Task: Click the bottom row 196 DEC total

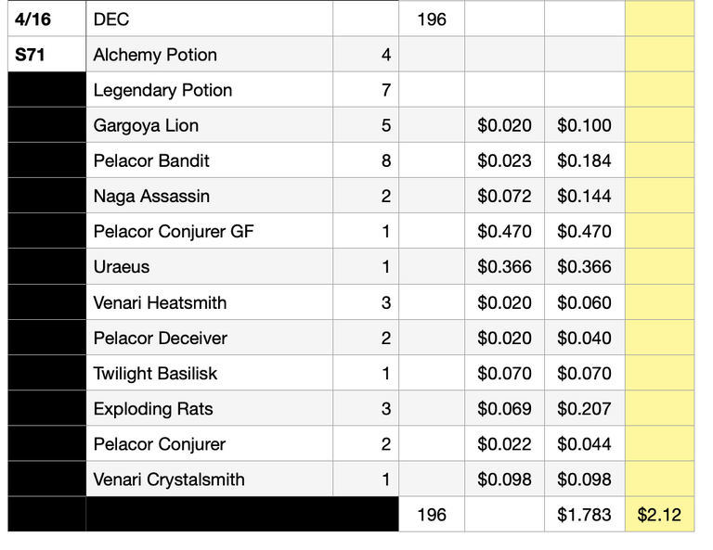Action: 432,515
